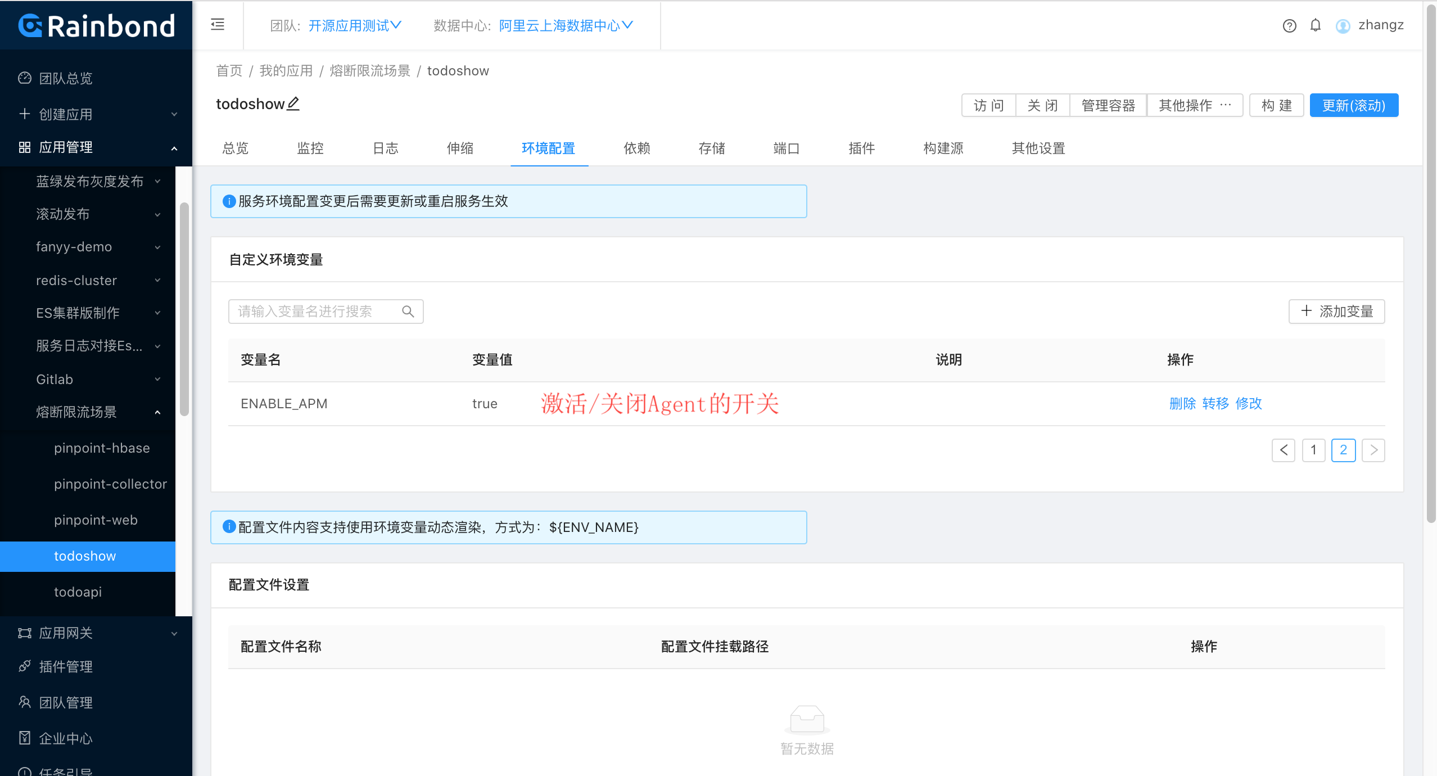1437x776 pixels.
Task: Expand 蓝绿发布灰度发布 group
Action: coord(157,181)
